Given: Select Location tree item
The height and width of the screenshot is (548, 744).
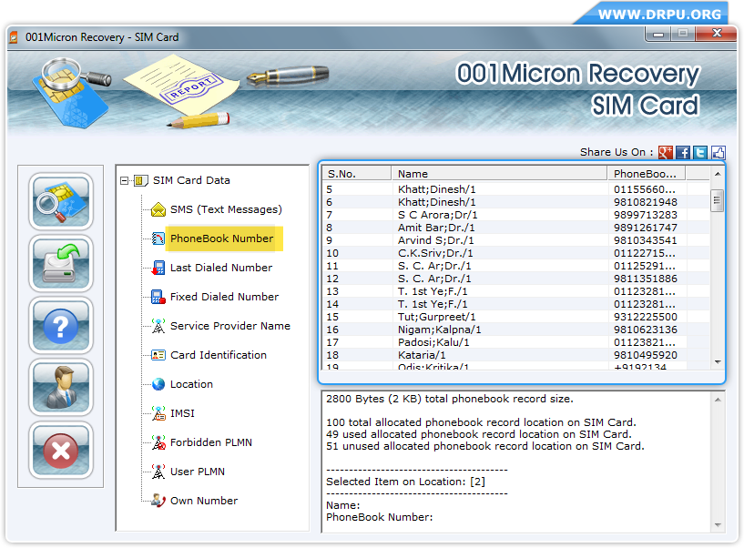Looking at the screenshot, I should point(192,384).
